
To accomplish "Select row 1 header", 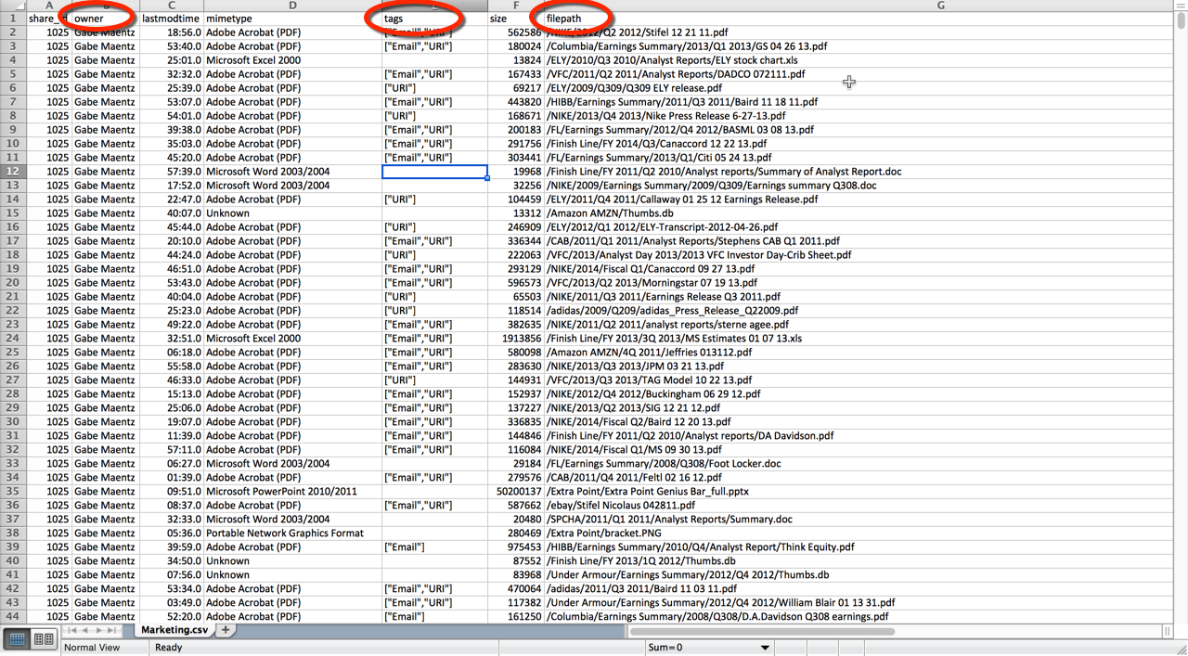I will click(13, 19).
